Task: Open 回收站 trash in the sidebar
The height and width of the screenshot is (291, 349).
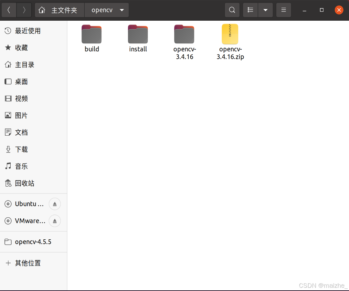Action: pos(33,183)
